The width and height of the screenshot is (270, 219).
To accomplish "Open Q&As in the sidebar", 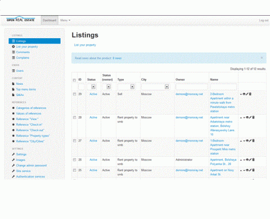I will point(20,95).
